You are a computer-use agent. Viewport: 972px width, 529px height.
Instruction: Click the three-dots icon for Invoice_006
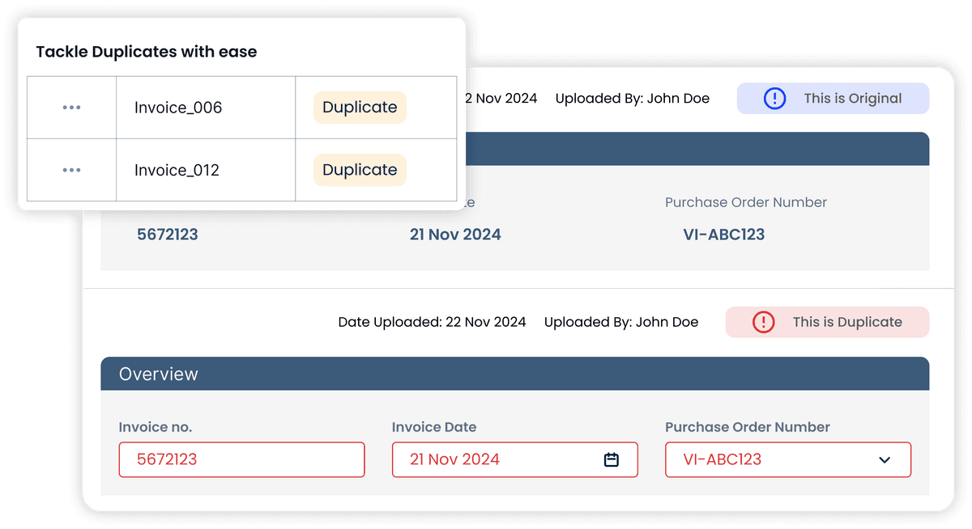[x=71, y=108]
